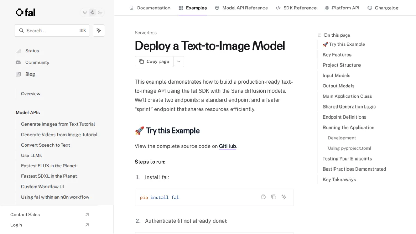Jump to Testing Your Endpoints section
This screenshot has width=416, height=234.
coord(347,158)
